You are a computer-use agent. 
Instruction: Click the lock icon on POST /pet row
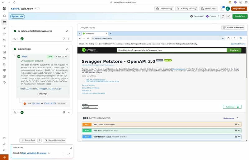pyautogui.click(x=236, y=130)
